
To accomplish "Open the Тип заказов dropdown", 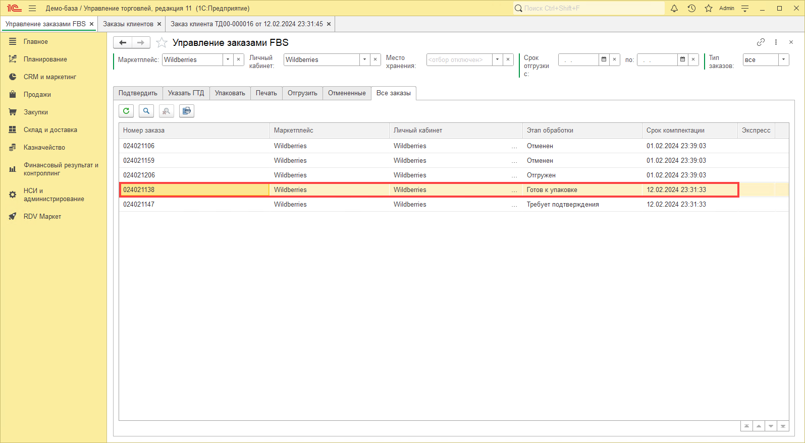I will pyautogui.click(x=783, y=59).
